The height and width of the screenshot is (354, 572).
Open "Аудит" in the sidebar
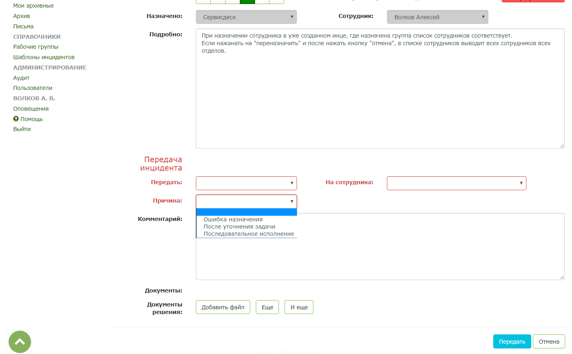(21, 78)
